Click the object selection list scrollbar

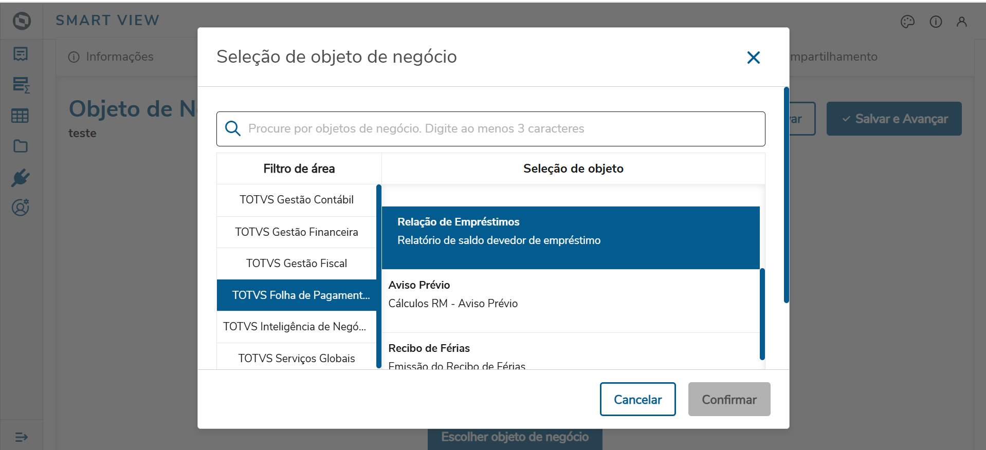pyautogui.click(x=762, y=314)
